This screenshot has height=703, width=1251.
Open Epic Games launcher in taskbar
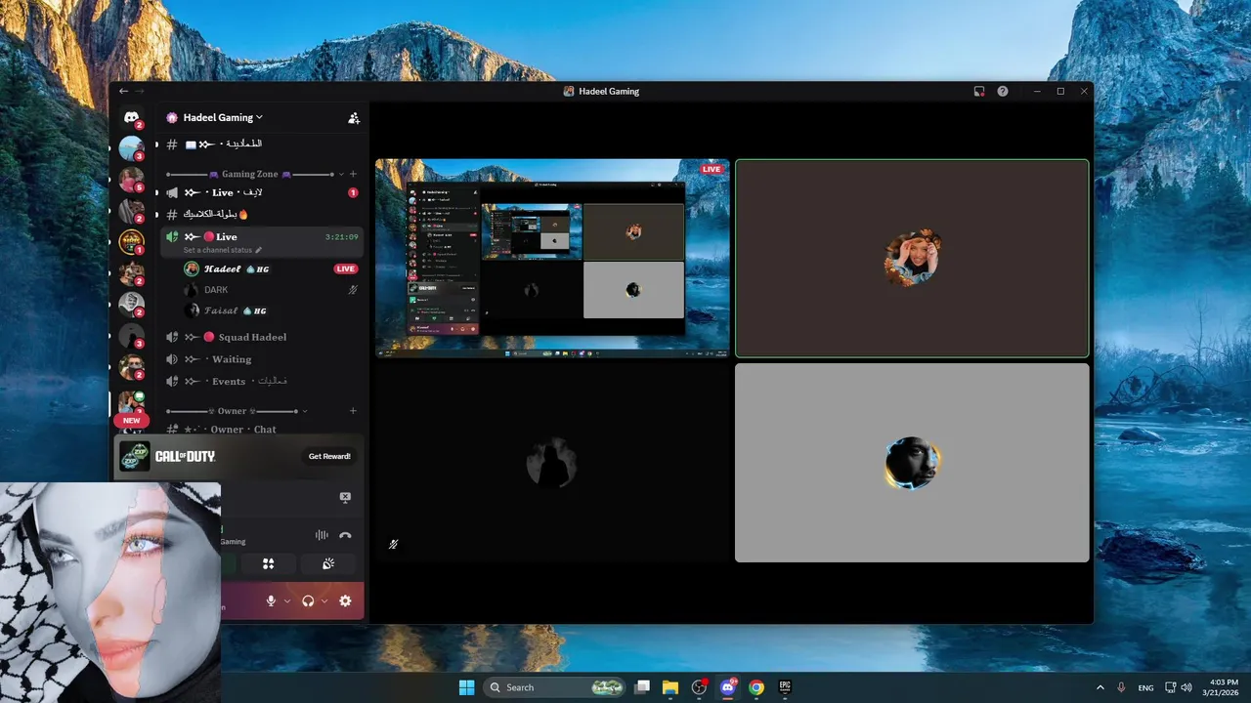[784, 687]
